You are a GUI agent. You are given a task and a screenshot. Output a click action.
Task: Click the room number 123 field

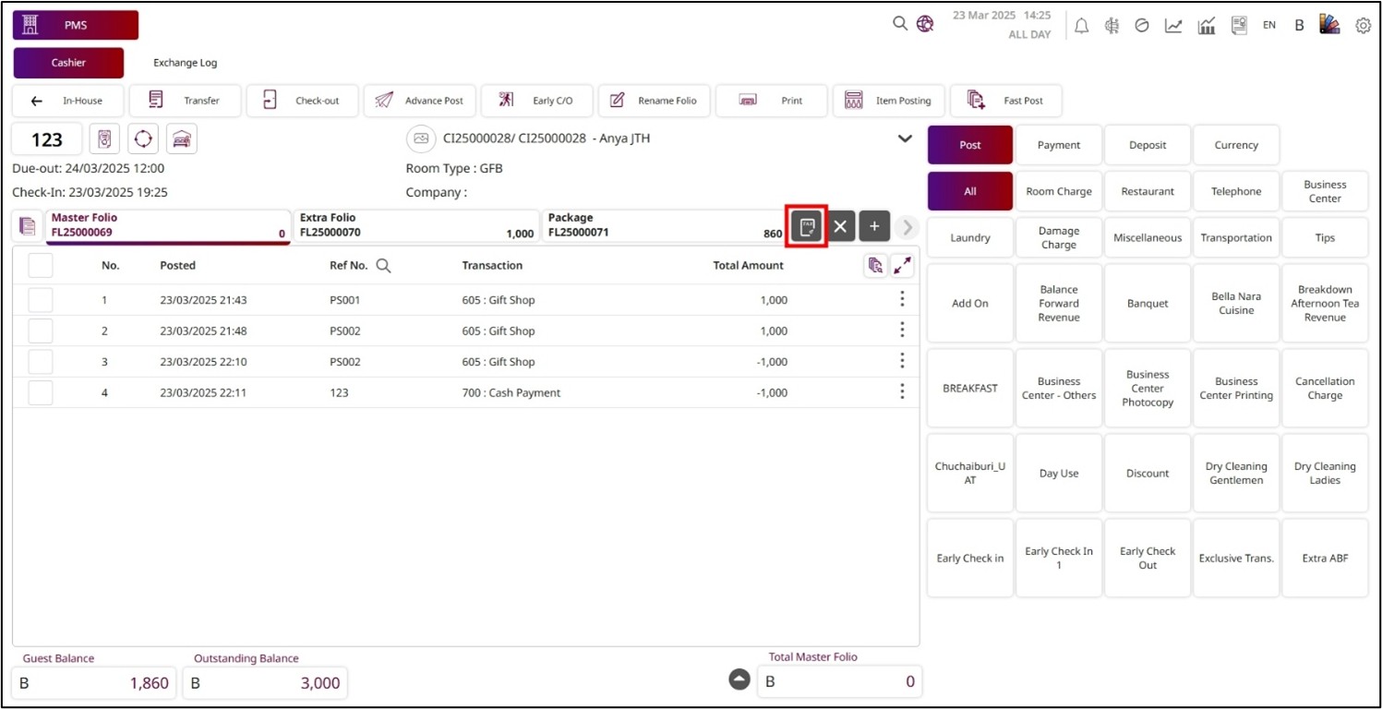47,139
